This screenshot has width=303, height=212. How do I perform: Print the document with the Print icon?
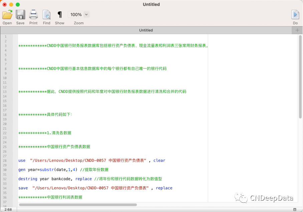coord(33,15)
